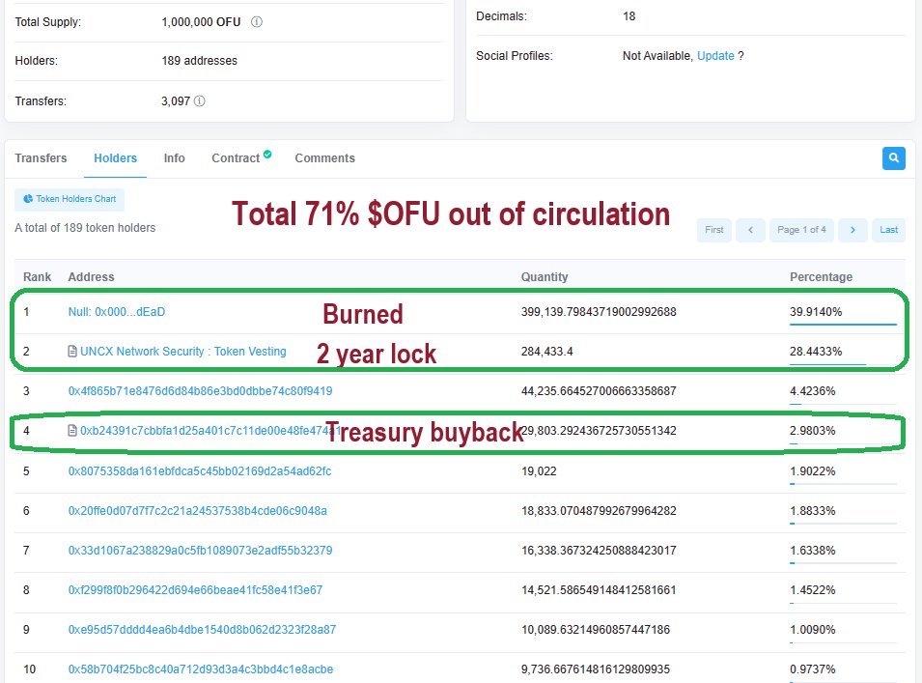
Task: Open address 0x33d1067a238829a0c5fb1089073e2adf55b32379
Action: tap(200, 551)
